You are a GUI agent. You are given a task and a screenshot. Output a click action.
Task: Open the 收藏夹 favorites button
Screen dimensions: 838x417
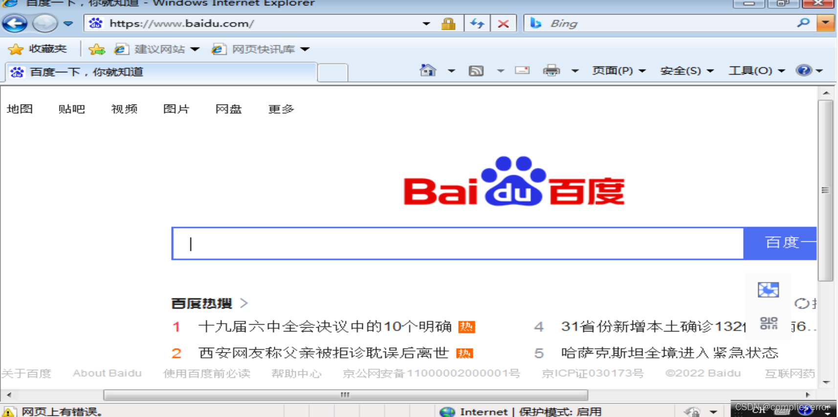(38, 49)
